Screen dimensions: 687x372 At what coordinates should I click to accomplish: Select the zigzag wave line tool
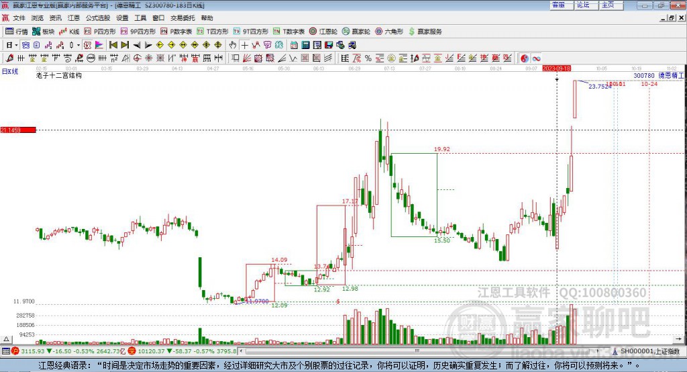[x=293, y=58]
